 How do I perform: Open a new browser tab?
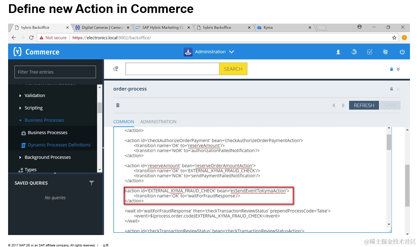tap(321, 28)
